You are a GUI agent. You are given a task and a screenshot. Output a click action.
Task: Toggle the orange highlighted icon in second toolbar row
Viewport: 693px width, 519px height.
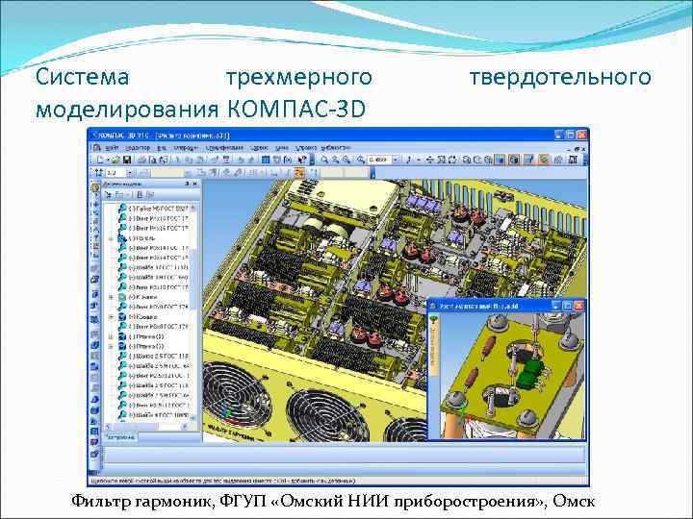(x=299, y=173)
